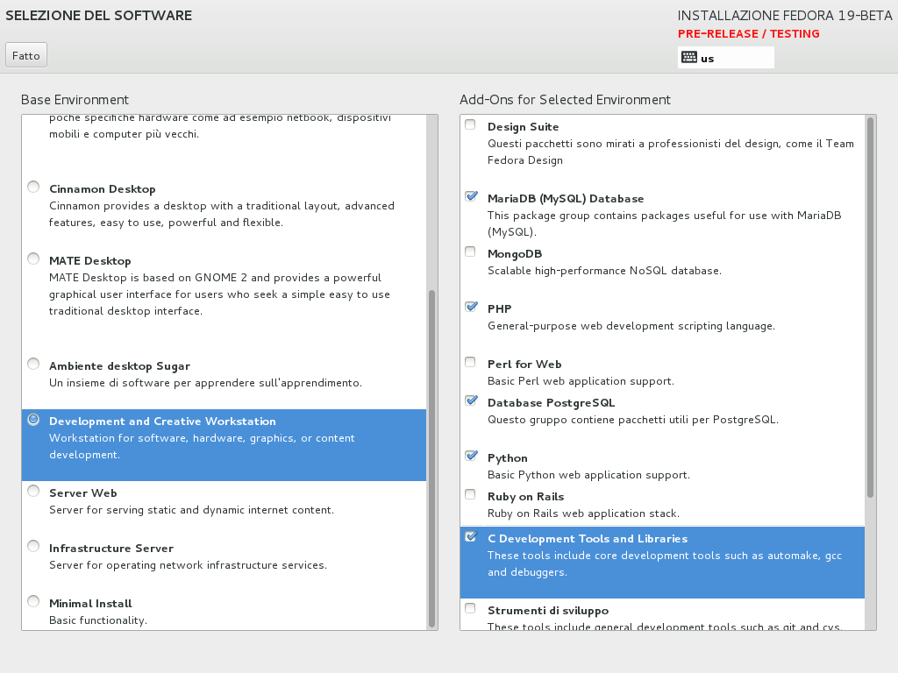The image size is (898, 673).
Task: Click the 'PHP' title text
Action: [x=499, y=309]
